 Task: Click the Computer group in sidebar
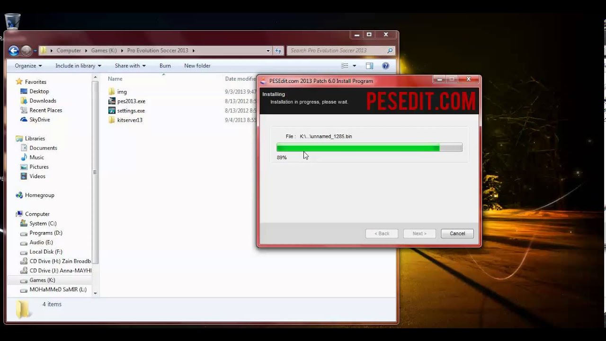(x=37, y=214)
